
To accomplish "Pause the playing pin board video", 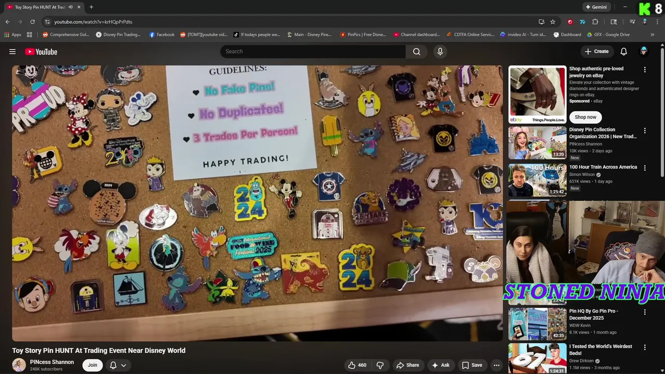I will pyautogui.click(x=257, y=203).
